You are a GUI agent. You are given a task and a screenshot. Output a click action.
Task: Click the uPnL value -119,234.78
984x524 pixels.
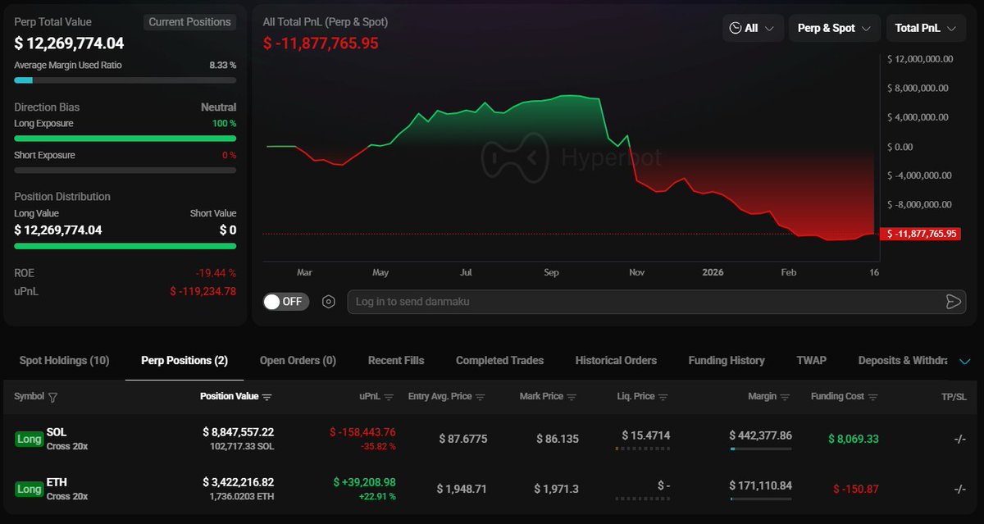203,291
